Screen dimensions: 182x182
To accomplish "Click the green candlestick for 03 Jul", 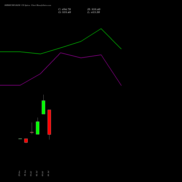I will point(43,107).
